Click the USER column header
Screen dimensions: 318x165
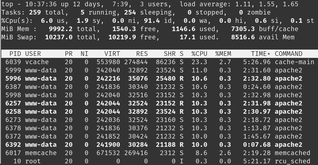(33, 54)
